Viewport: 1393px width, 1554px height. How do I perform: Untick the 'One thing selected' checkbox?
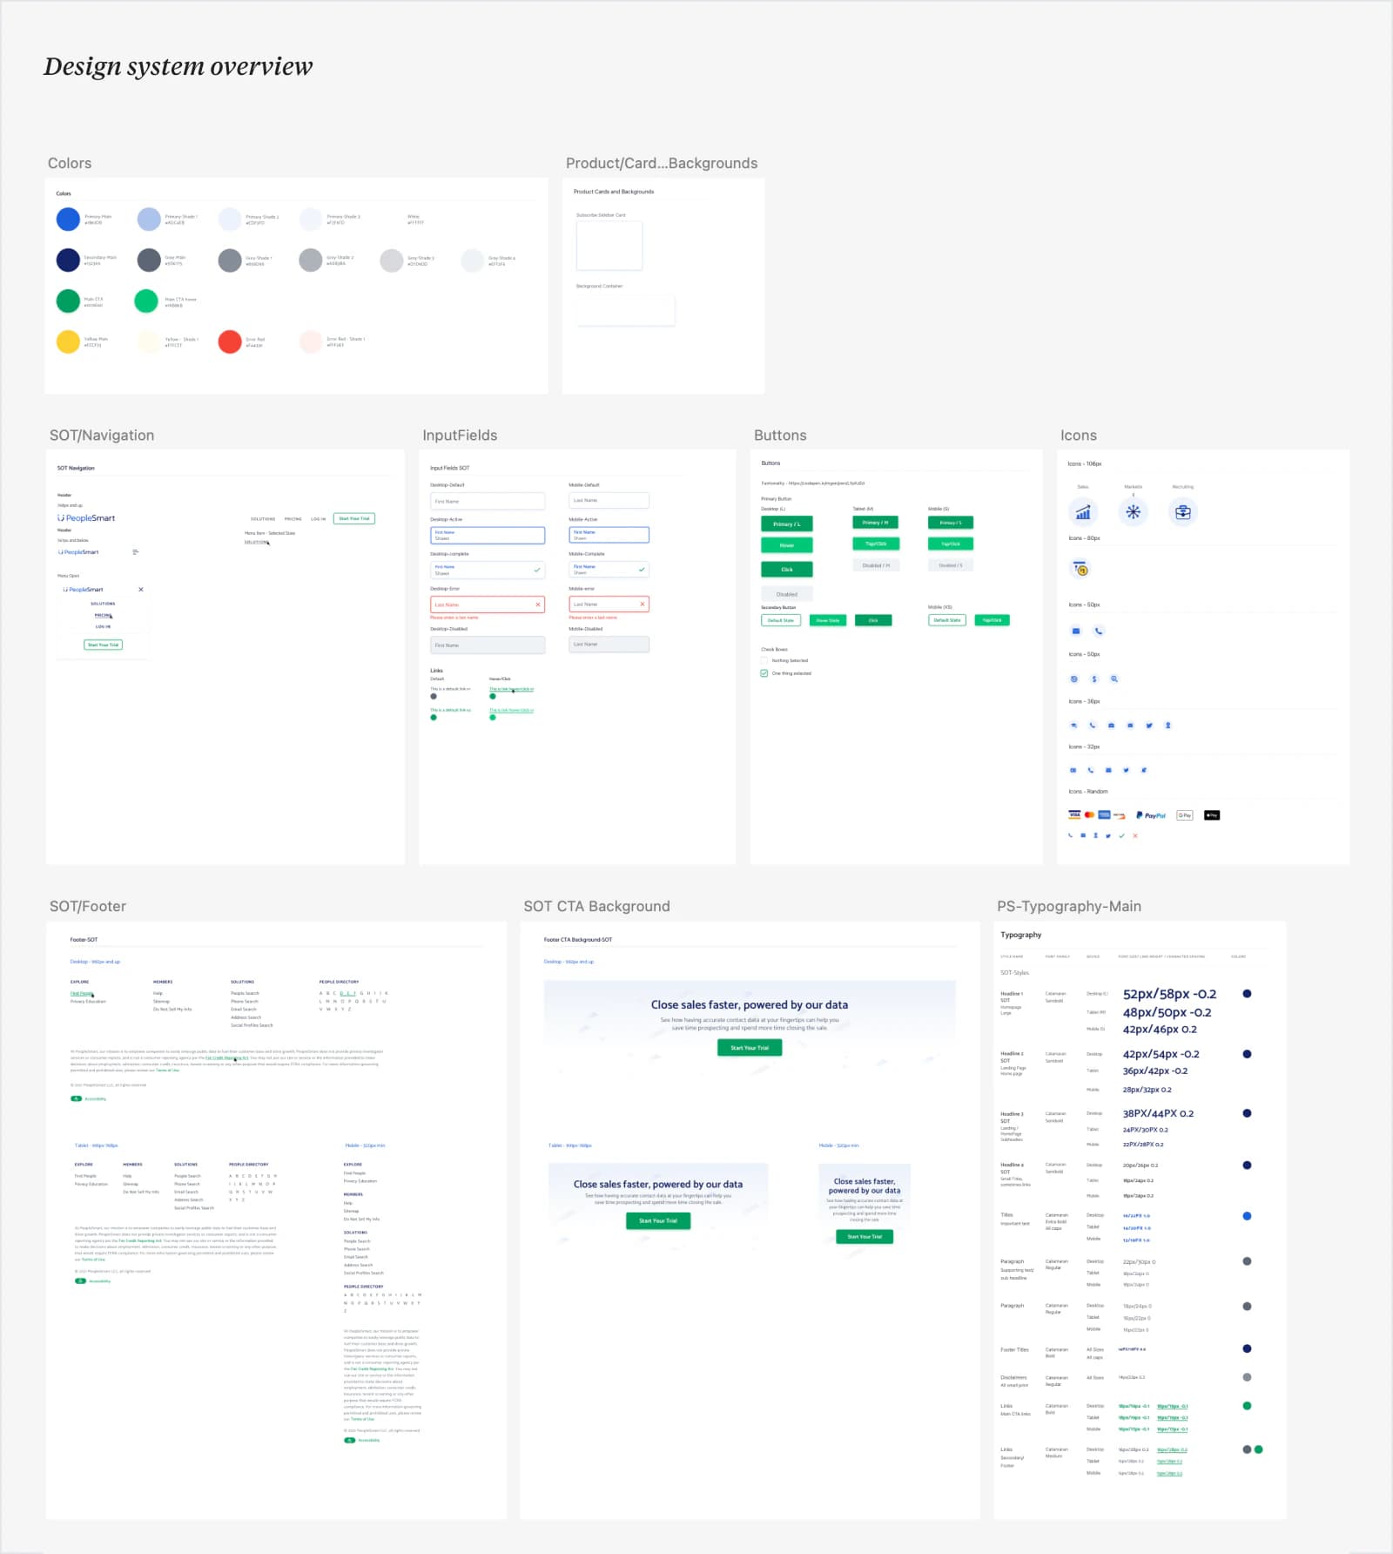click(x=764, y=673)
